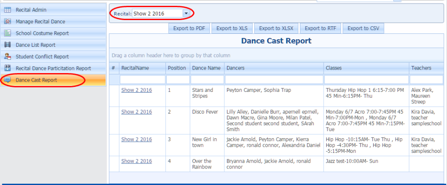This screenshot has width=447, height=185.
Task: Click the Dance Cast Report title heading
Action: 276,41
